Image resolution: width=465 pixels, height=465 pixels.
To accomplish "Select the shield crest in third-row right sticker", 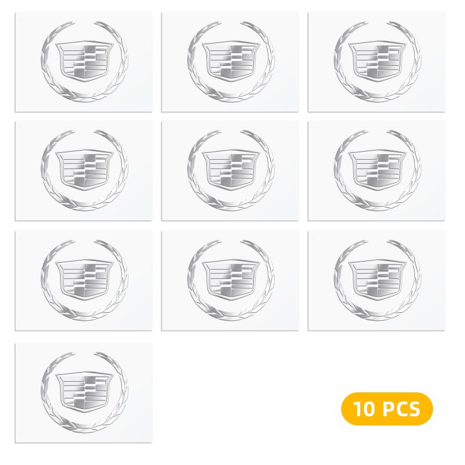I will pyautogui.click(x=377, y=280).
